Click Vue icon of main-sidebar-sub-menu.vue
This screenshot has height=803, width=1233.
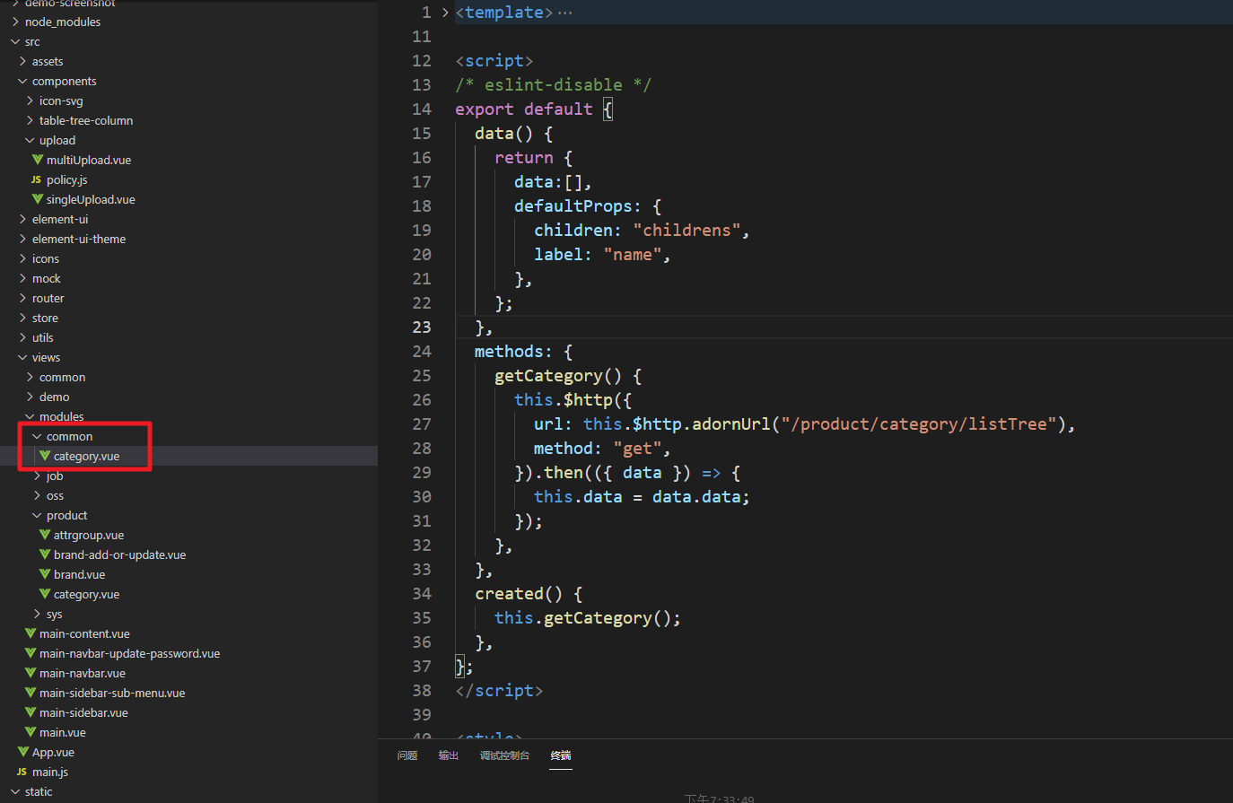(31, 693)
